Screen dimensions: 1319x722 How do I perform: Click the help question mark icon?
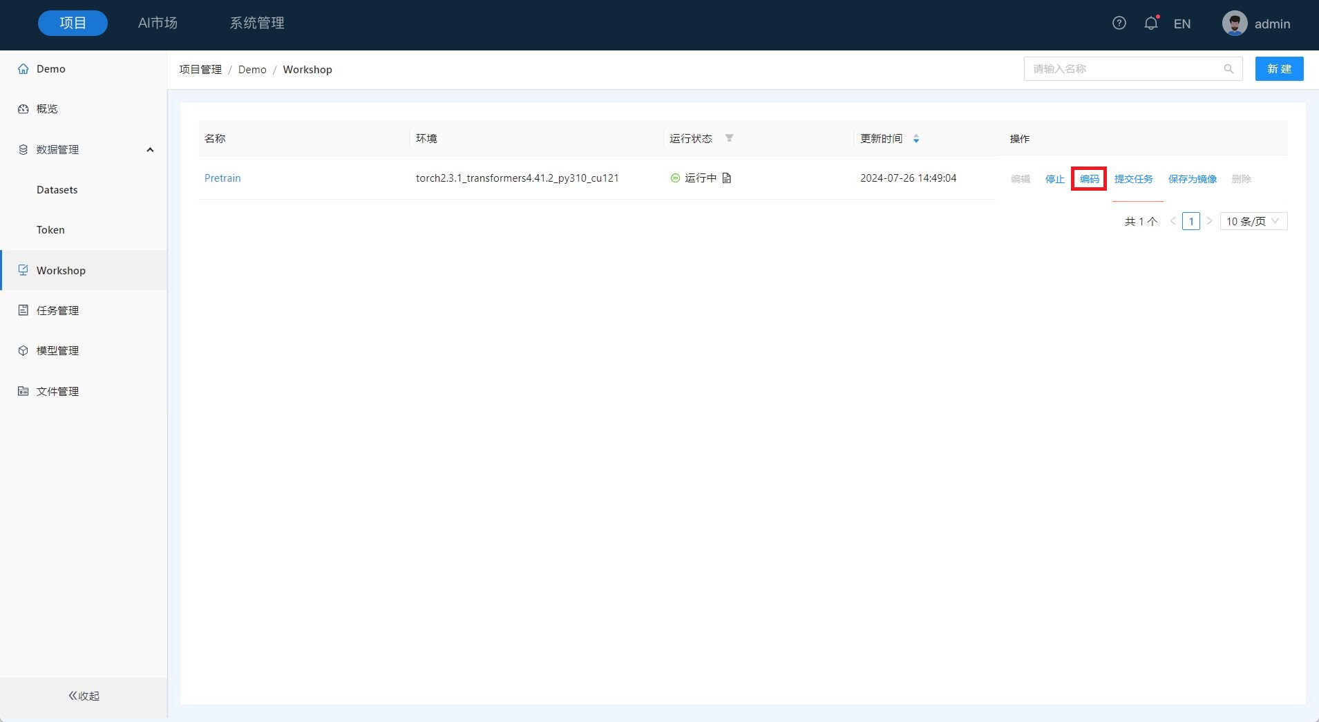coord(1119,23)
